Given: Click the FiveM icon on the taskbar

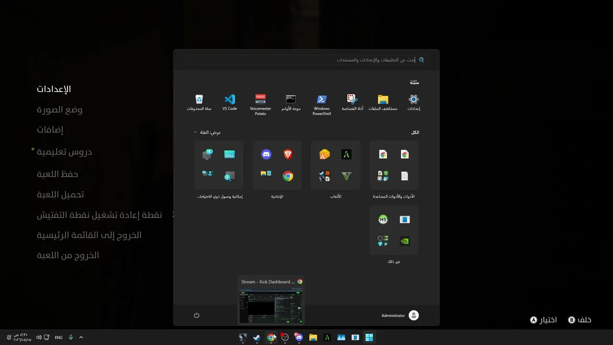Looking at the screenshot, I should click(327, 337).
